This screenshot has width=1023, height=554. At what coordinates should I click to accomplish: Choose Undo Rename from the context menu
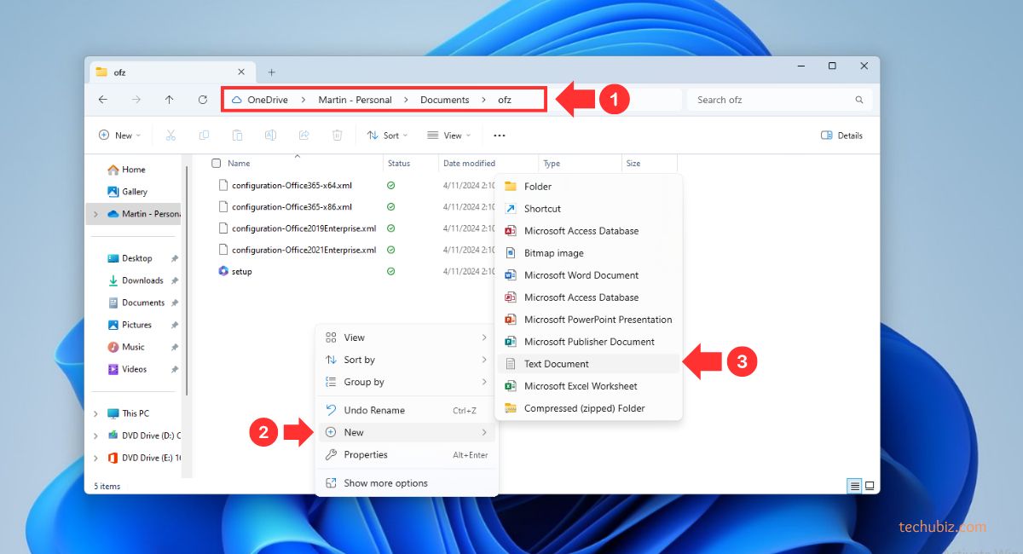[x=407, y=410]
